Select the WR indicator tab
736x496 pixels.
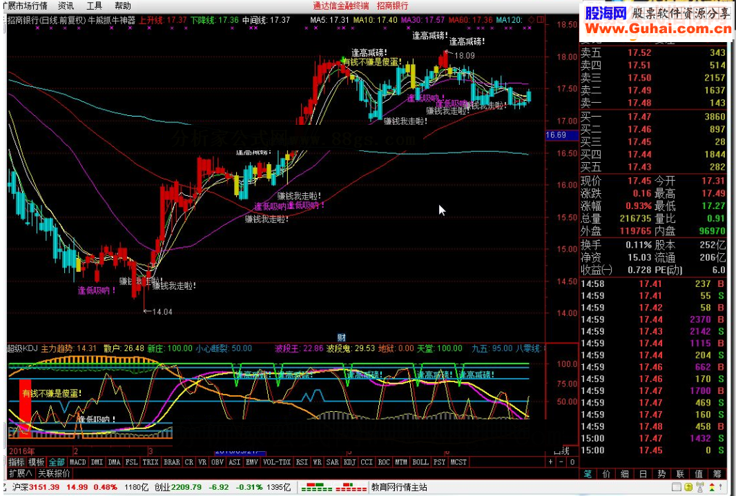pyautogui.click(x=318, y=462)
